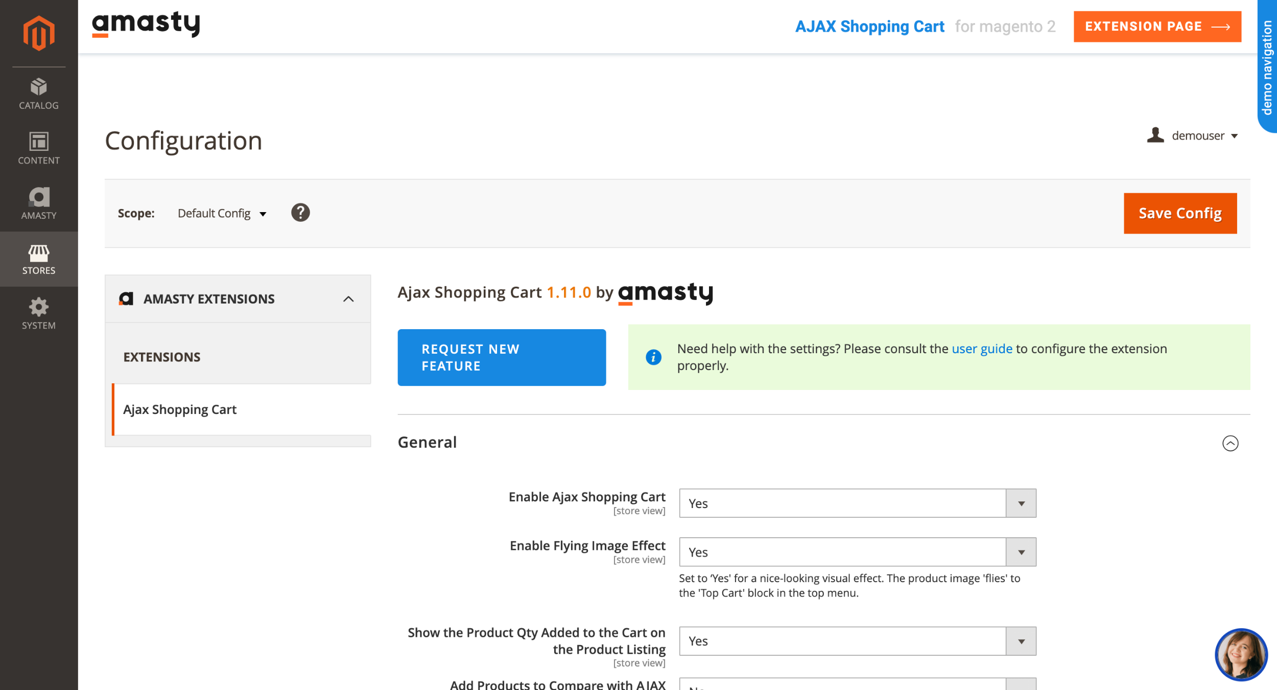Image resolution: width=1277 pixels, height=690 pixels.
Task: Click the Magento logo icon
Action: (39, 33)
